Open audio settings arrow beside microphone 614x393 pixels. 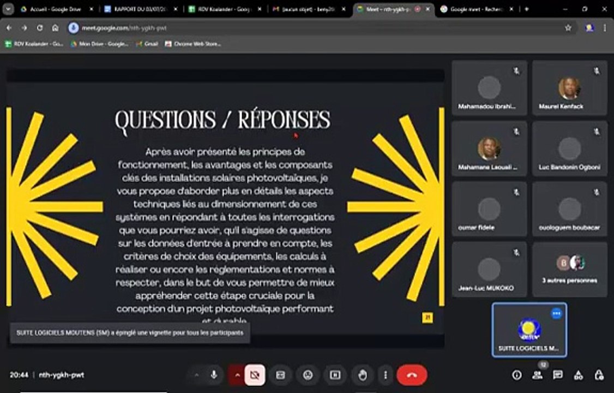[196, 375]
